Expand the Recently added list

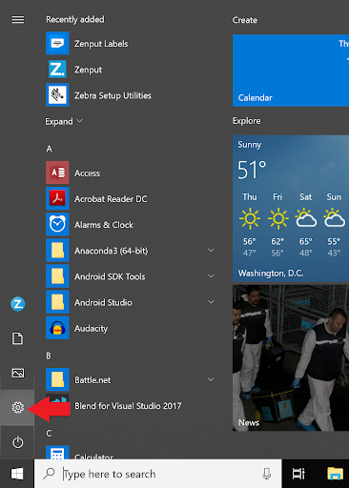tap(64, 121)
